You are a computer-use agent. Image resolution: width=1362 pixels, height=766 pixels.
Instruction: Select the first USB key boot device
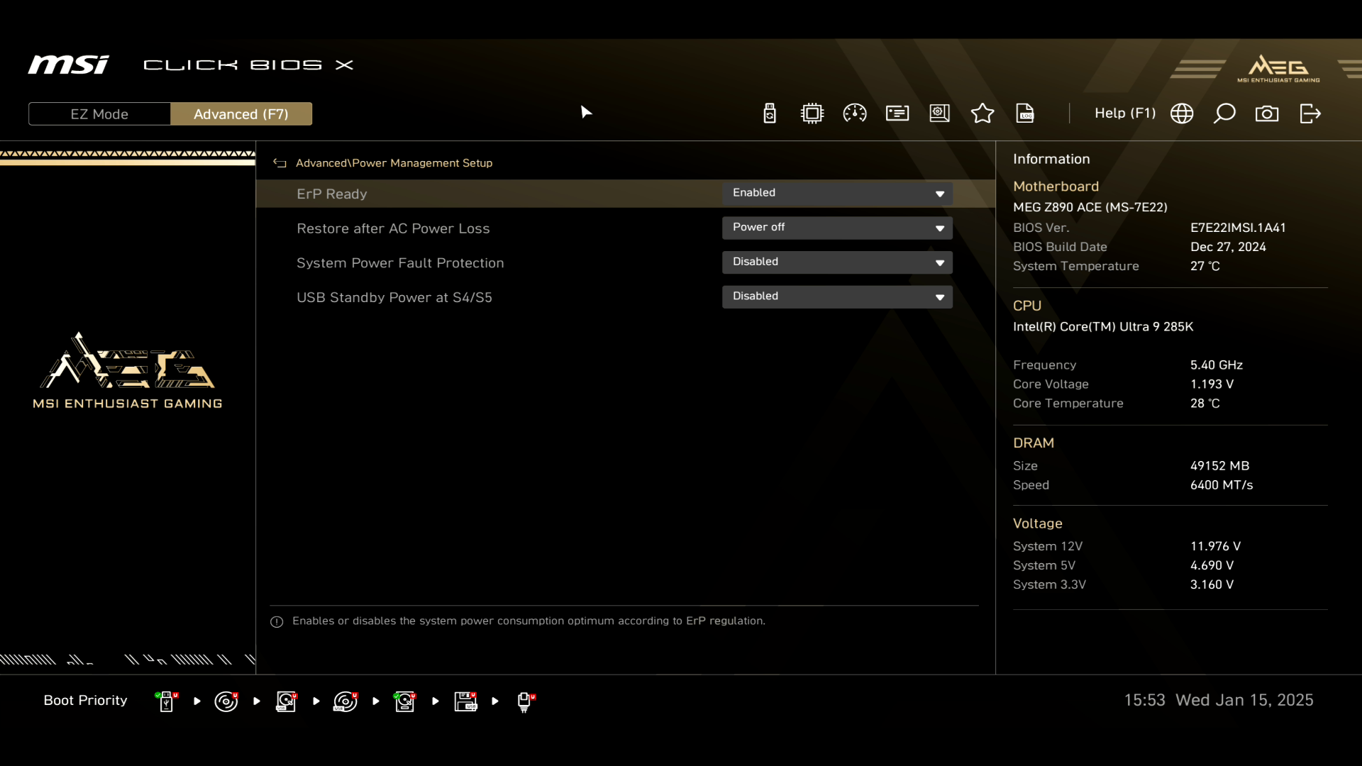[167, 701]
